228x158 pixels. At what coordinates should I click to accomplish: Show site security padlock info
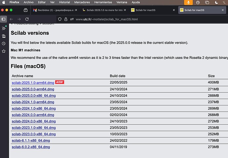click(x=66, y=19)
